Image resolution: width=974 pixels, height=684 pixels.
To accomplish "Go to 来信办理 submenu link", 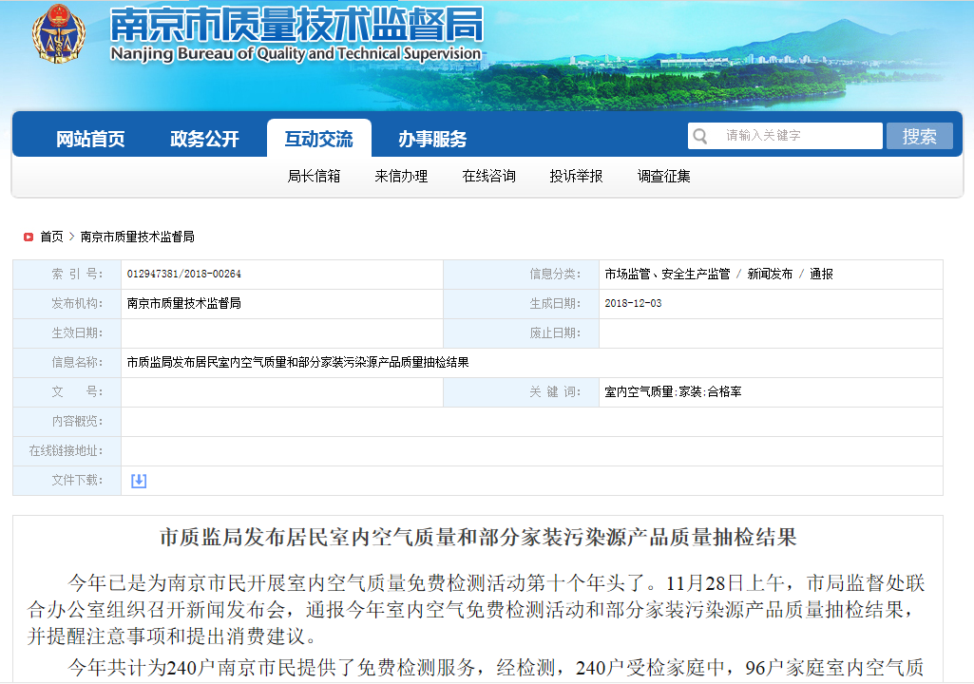I will coord(401,176).
